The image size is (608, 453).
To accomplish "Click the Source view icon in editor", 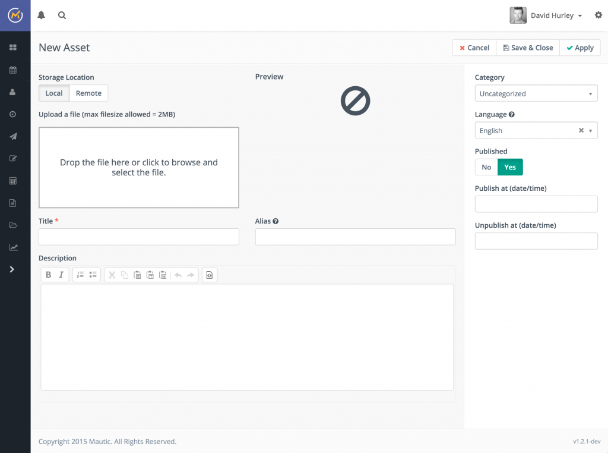I will pyautogui.click(x=210, y=275).
